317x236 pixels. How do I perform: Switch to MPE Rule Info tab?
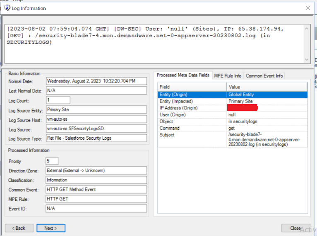pyautogui.click(x=227, y=76)
